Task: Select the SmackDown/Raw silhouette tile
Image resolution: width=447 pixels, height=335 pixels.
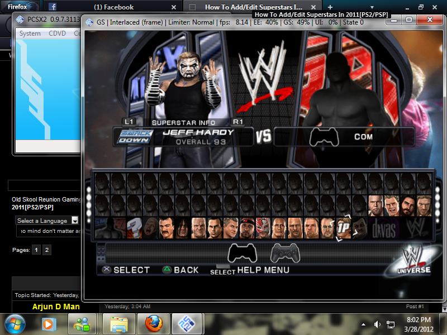Action: pyautogui.click(x=110, y=228)
